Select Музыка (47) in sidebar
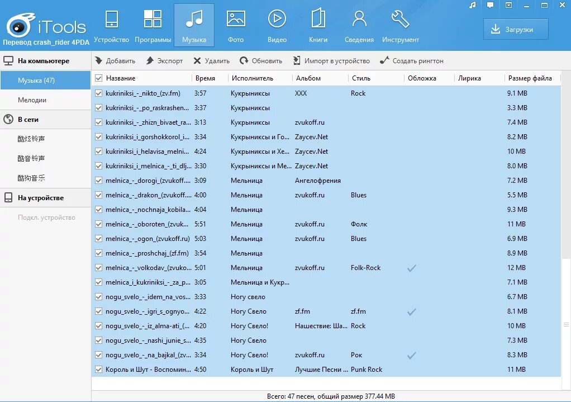571x402 pixels. click(45, 80)
